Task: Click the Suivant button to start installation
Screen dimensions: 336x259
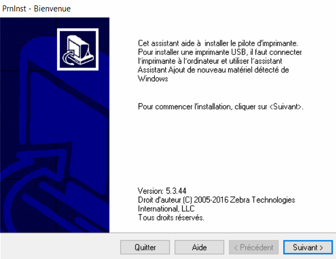Action: click(308, 248)
